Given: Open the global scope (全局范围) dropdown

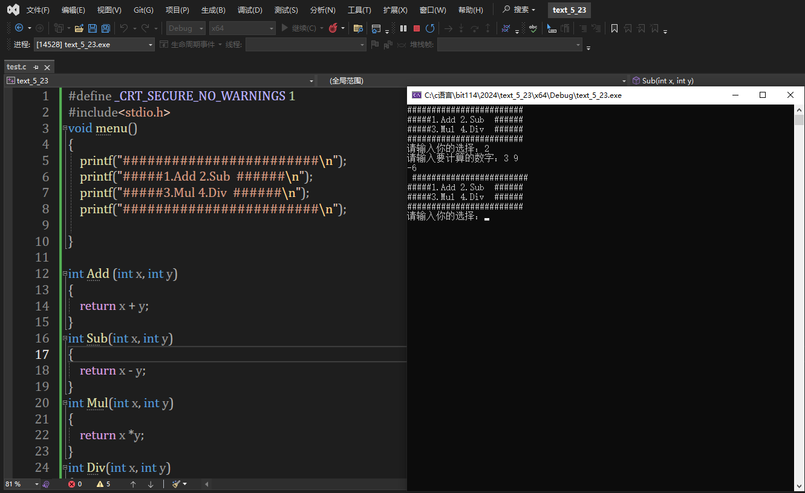Looking at the screenshot, I should point(472,80).
